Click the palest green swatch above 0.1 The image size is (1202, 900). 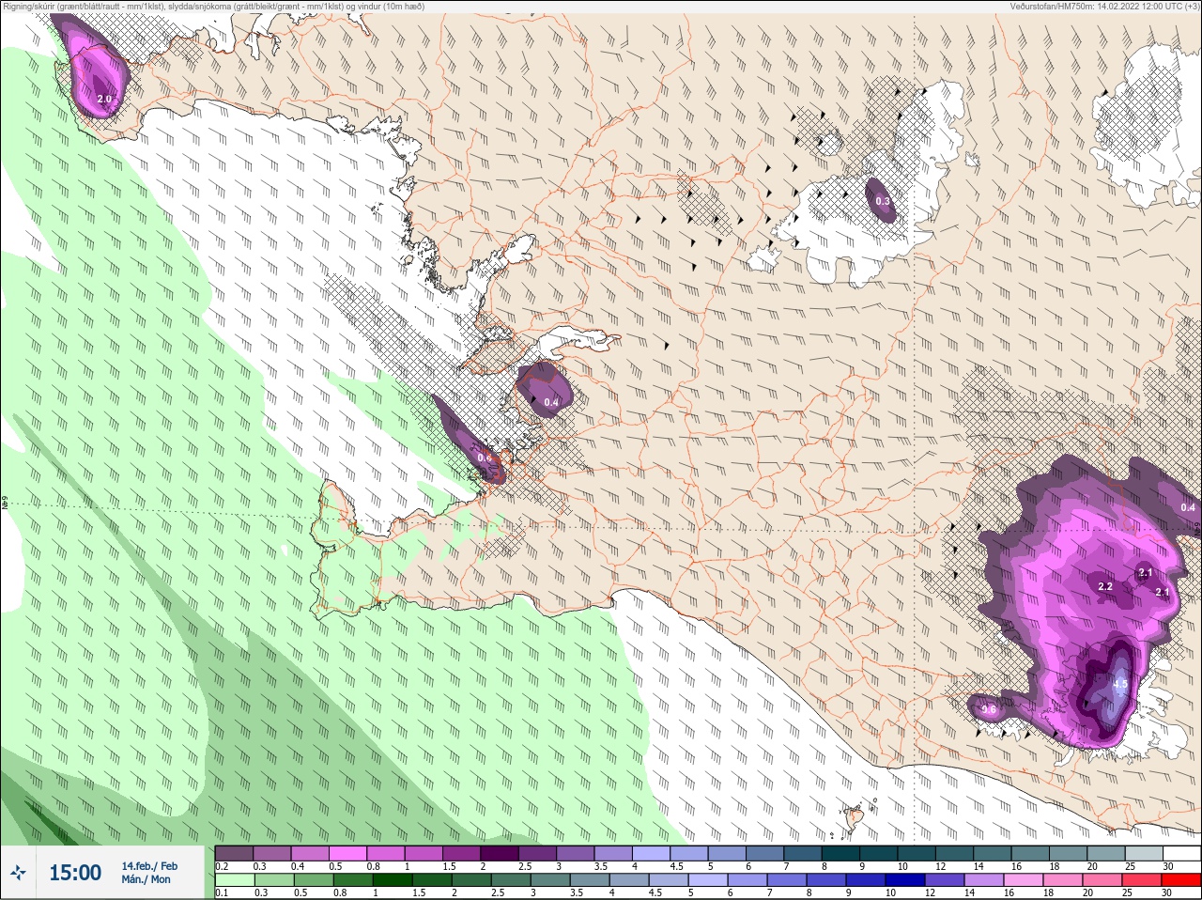234,880
